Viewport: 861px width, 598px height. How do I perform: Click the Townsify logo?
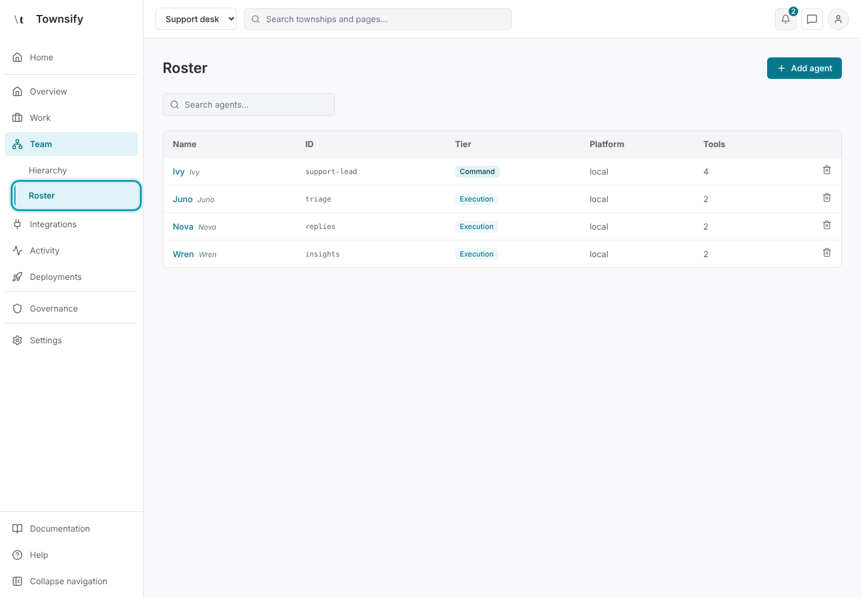point(48,19)
